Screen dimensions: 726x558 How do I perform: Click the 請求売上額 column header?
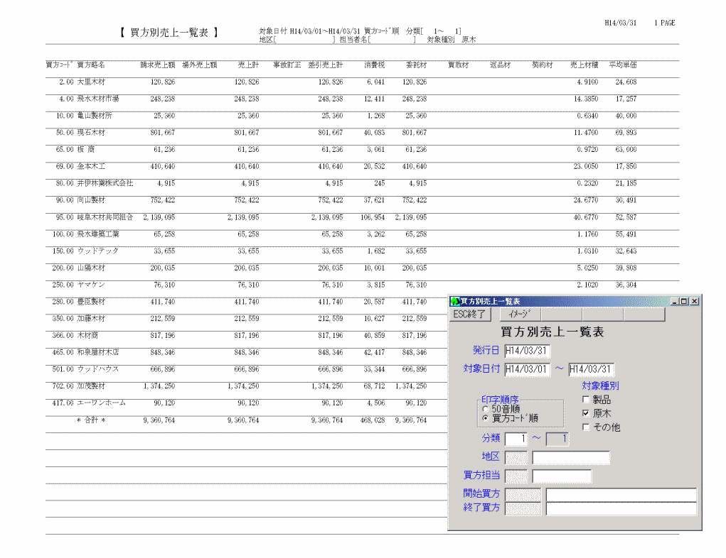click(x=158, y=65)
